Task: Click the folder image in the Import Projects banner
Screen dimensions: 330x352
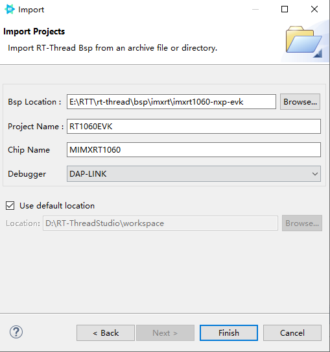Action: click(304, 42)
